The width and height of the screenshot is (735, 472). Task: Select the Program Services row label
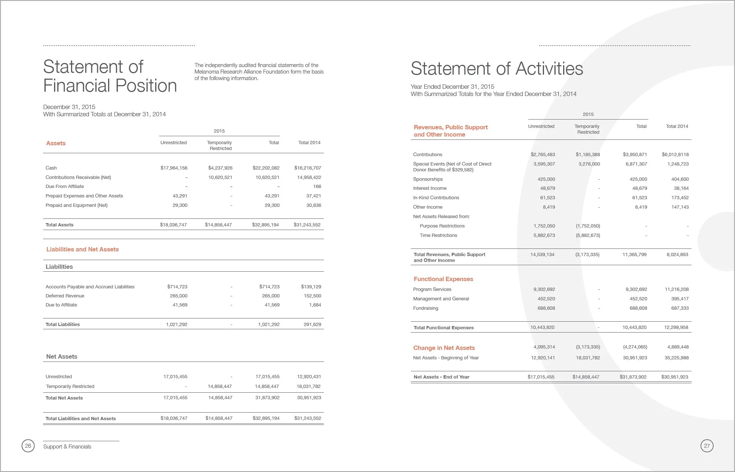[x=432, y=289]
